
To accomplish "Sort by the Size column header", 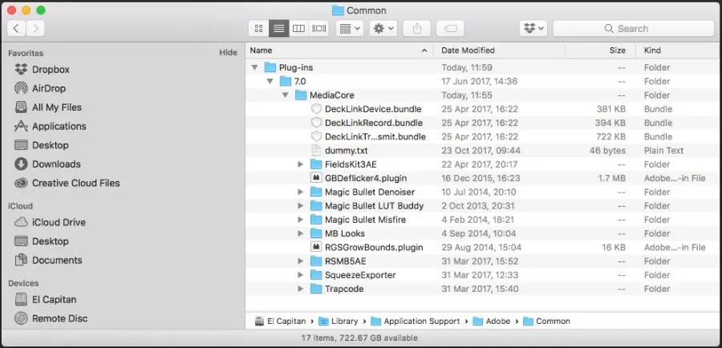I will (600, 51).
